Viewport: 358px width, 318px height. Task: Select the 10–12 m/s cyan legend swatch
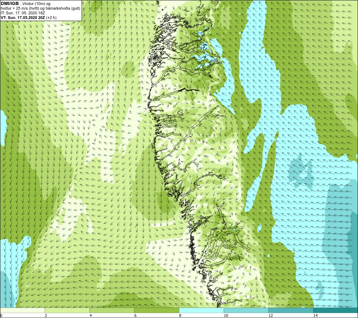(246, 310)
